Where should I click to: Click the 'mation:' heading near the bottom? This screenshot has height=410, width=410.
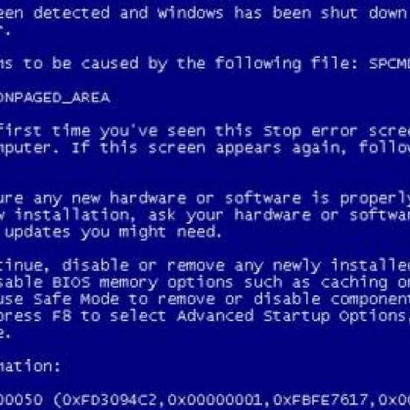30,366
